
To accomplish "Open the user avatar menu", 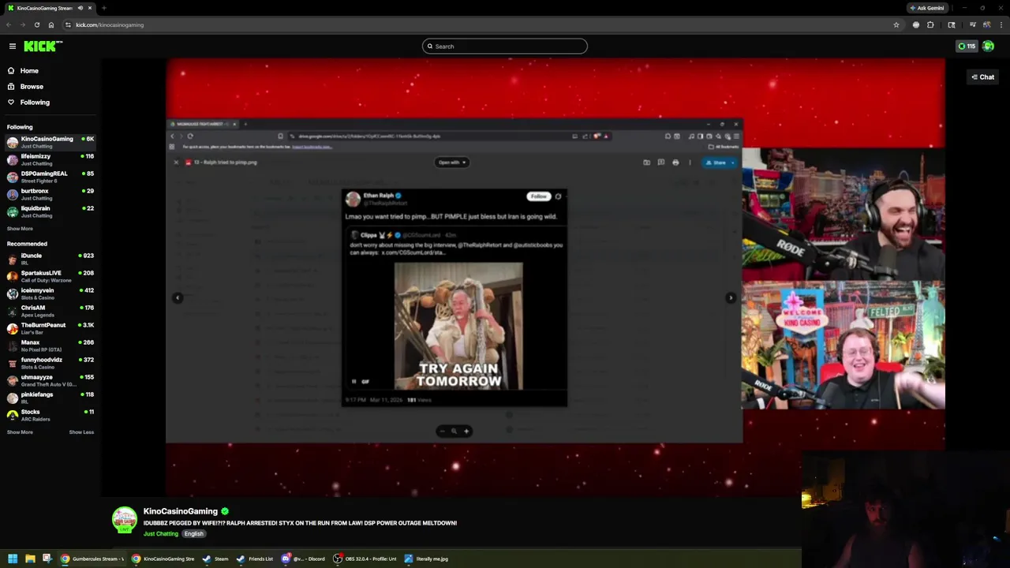I will click(x=988, y=47).
